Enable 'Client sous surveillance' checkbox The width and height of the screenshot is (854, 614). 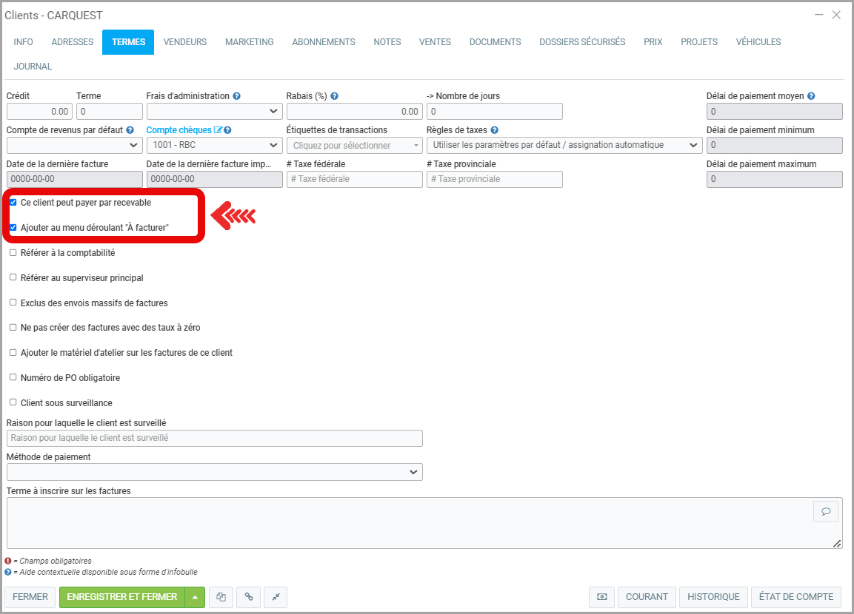click(13, 402)
